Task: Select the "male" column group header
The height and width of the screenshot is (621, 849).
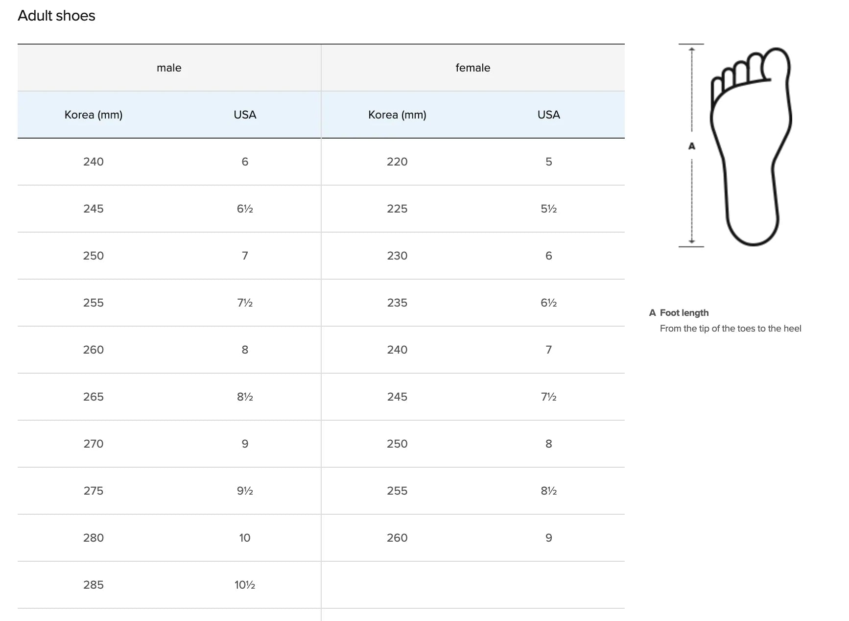Action: click(169, 68)
